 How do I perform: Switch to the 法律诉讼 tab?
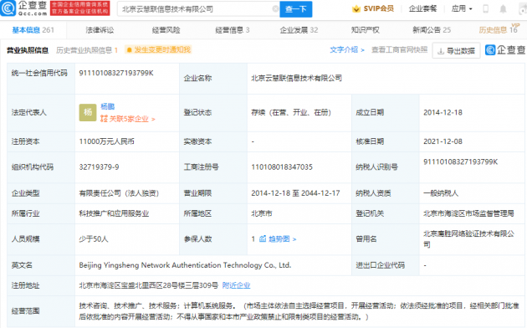point(100,30)
